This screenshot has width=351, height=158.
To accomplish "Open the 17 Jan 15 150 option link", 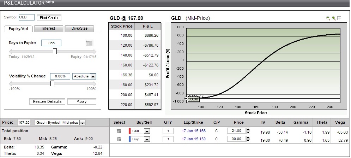I will [x=194, y=139].
